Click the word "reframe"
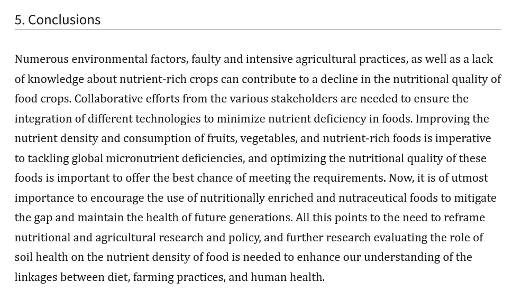512x301 pixels. point(463,218)
